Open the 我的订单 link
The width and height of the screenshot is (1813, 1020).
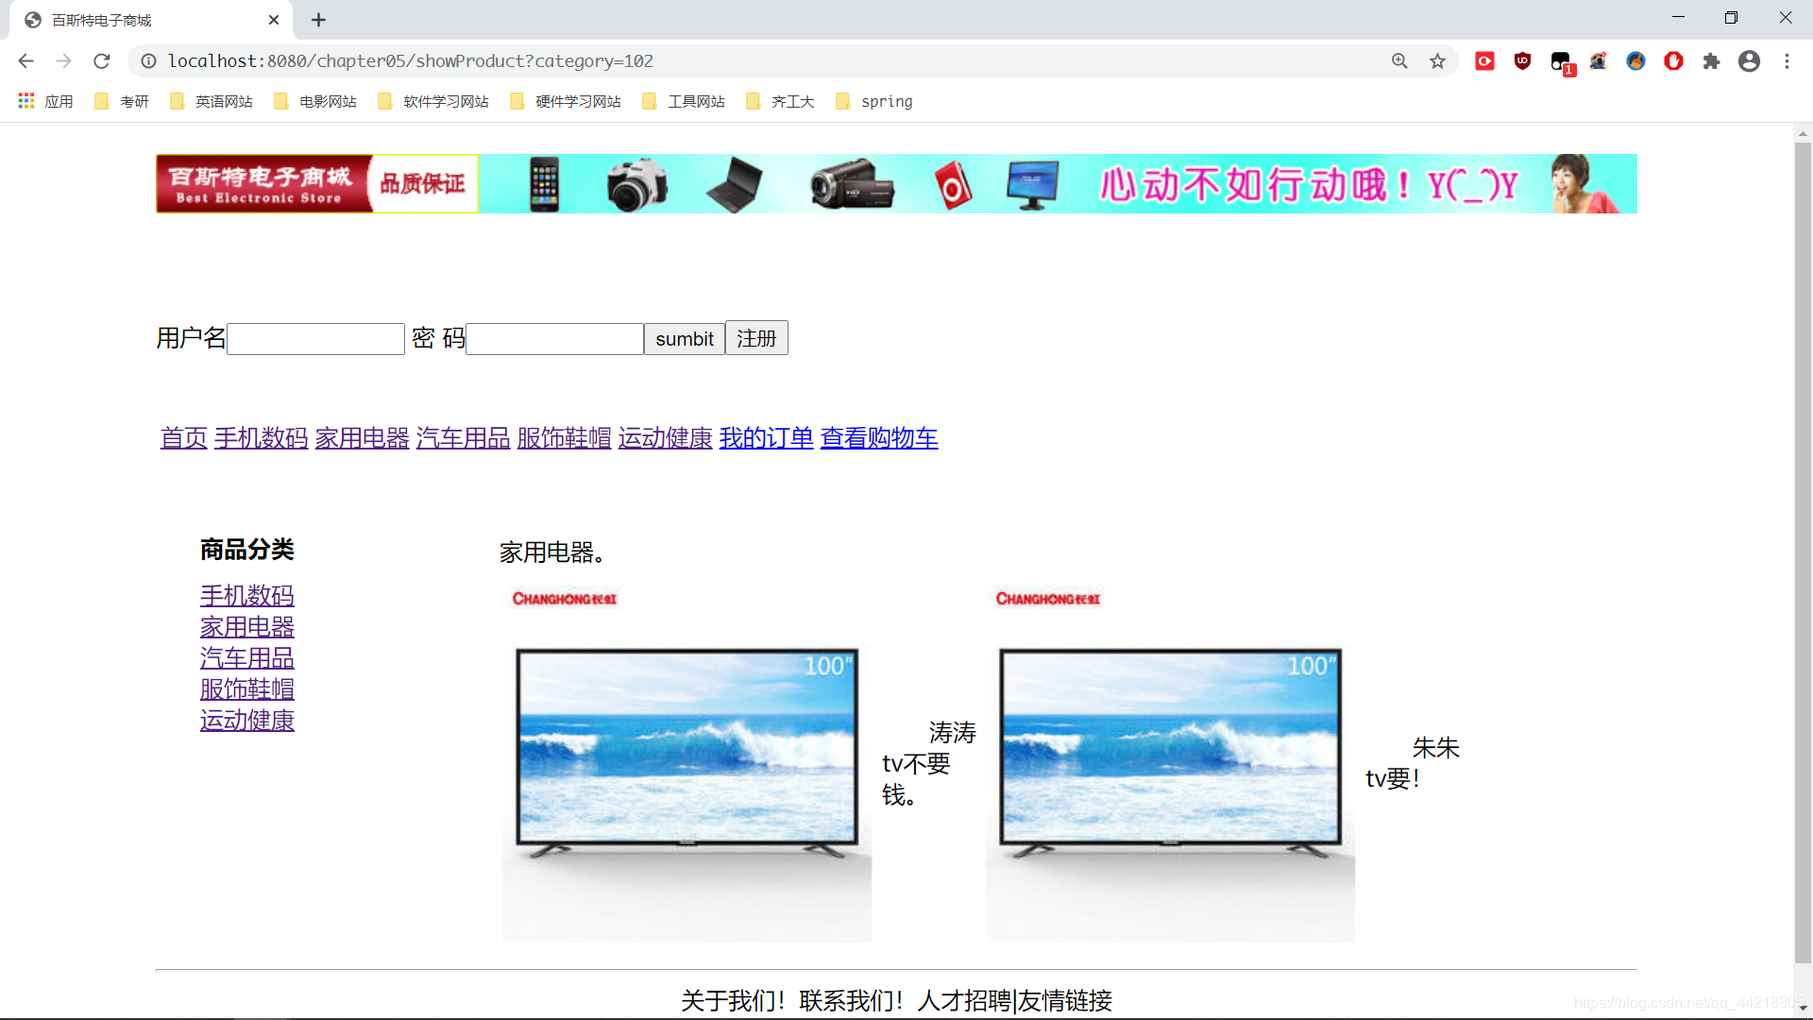click(767, 438)
